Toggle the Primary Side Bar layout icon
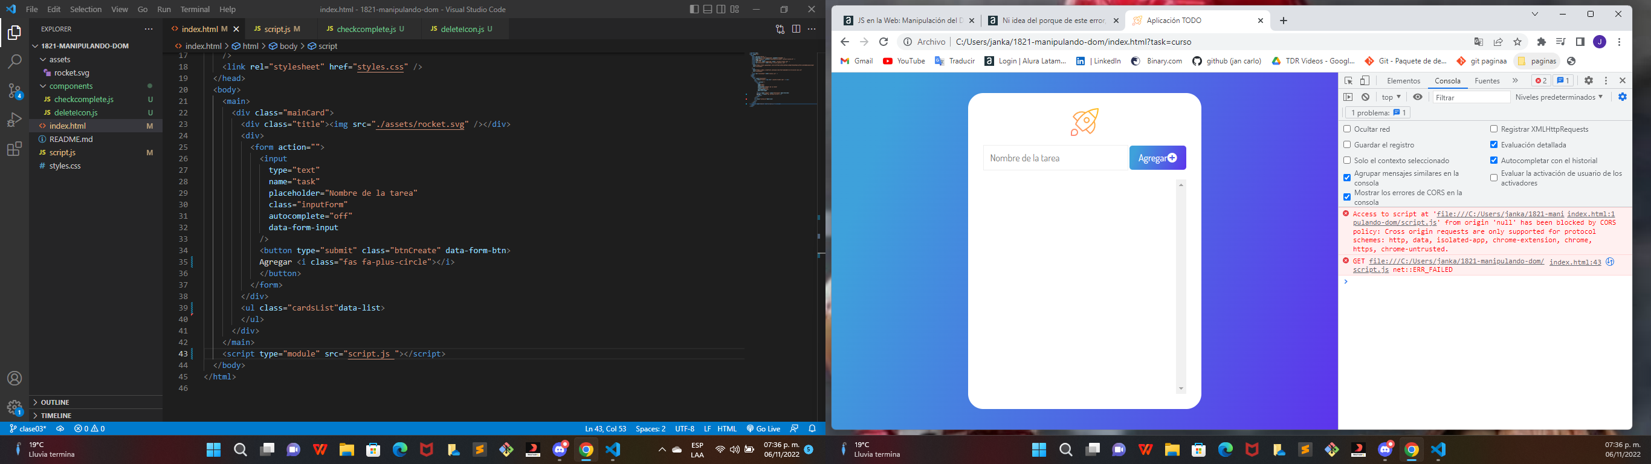 coord(694,9)
